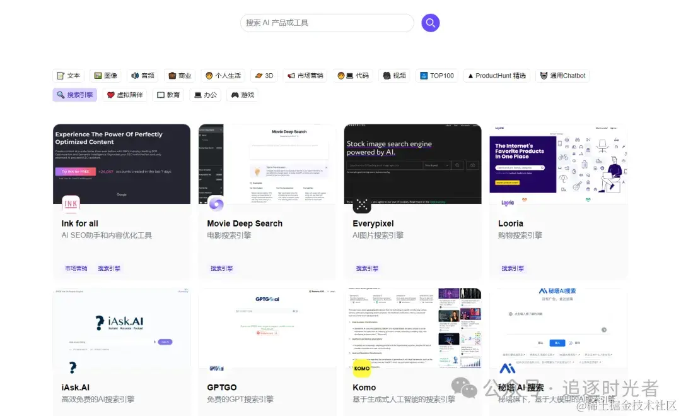Click the 秘塔AI搜索 logo icon
The width and height of the screenshot is (681, 416).
click(508, 368)
